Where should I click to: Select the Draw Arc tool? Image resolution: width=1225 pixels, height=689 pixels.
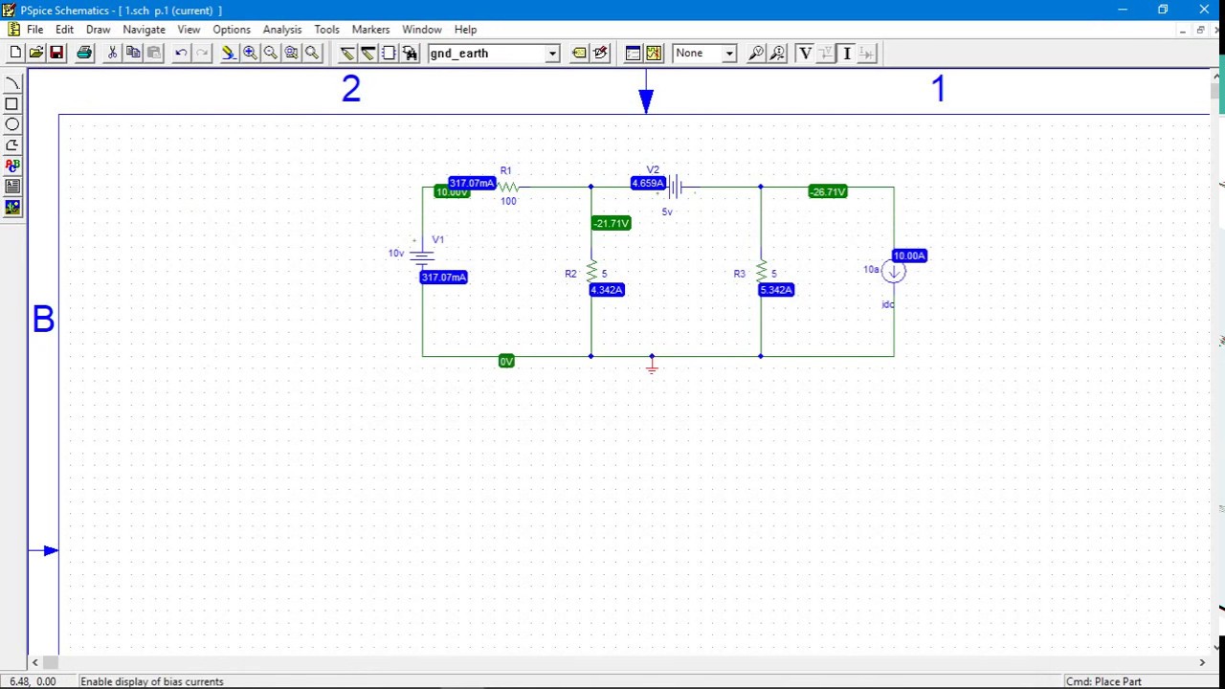point(12,83)
